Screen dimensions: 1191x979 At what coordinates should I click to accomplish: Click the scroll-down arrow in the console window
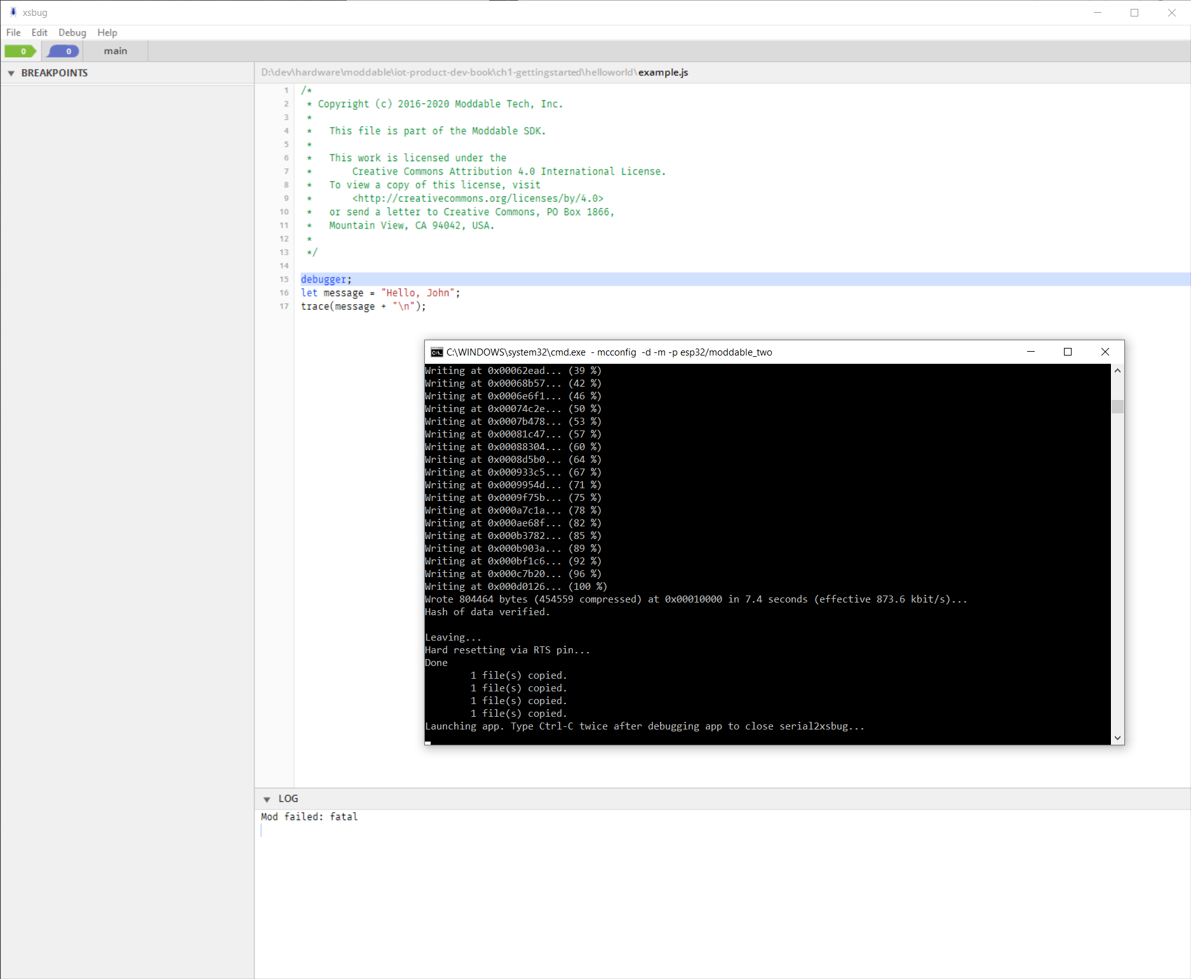point(1117,738)
